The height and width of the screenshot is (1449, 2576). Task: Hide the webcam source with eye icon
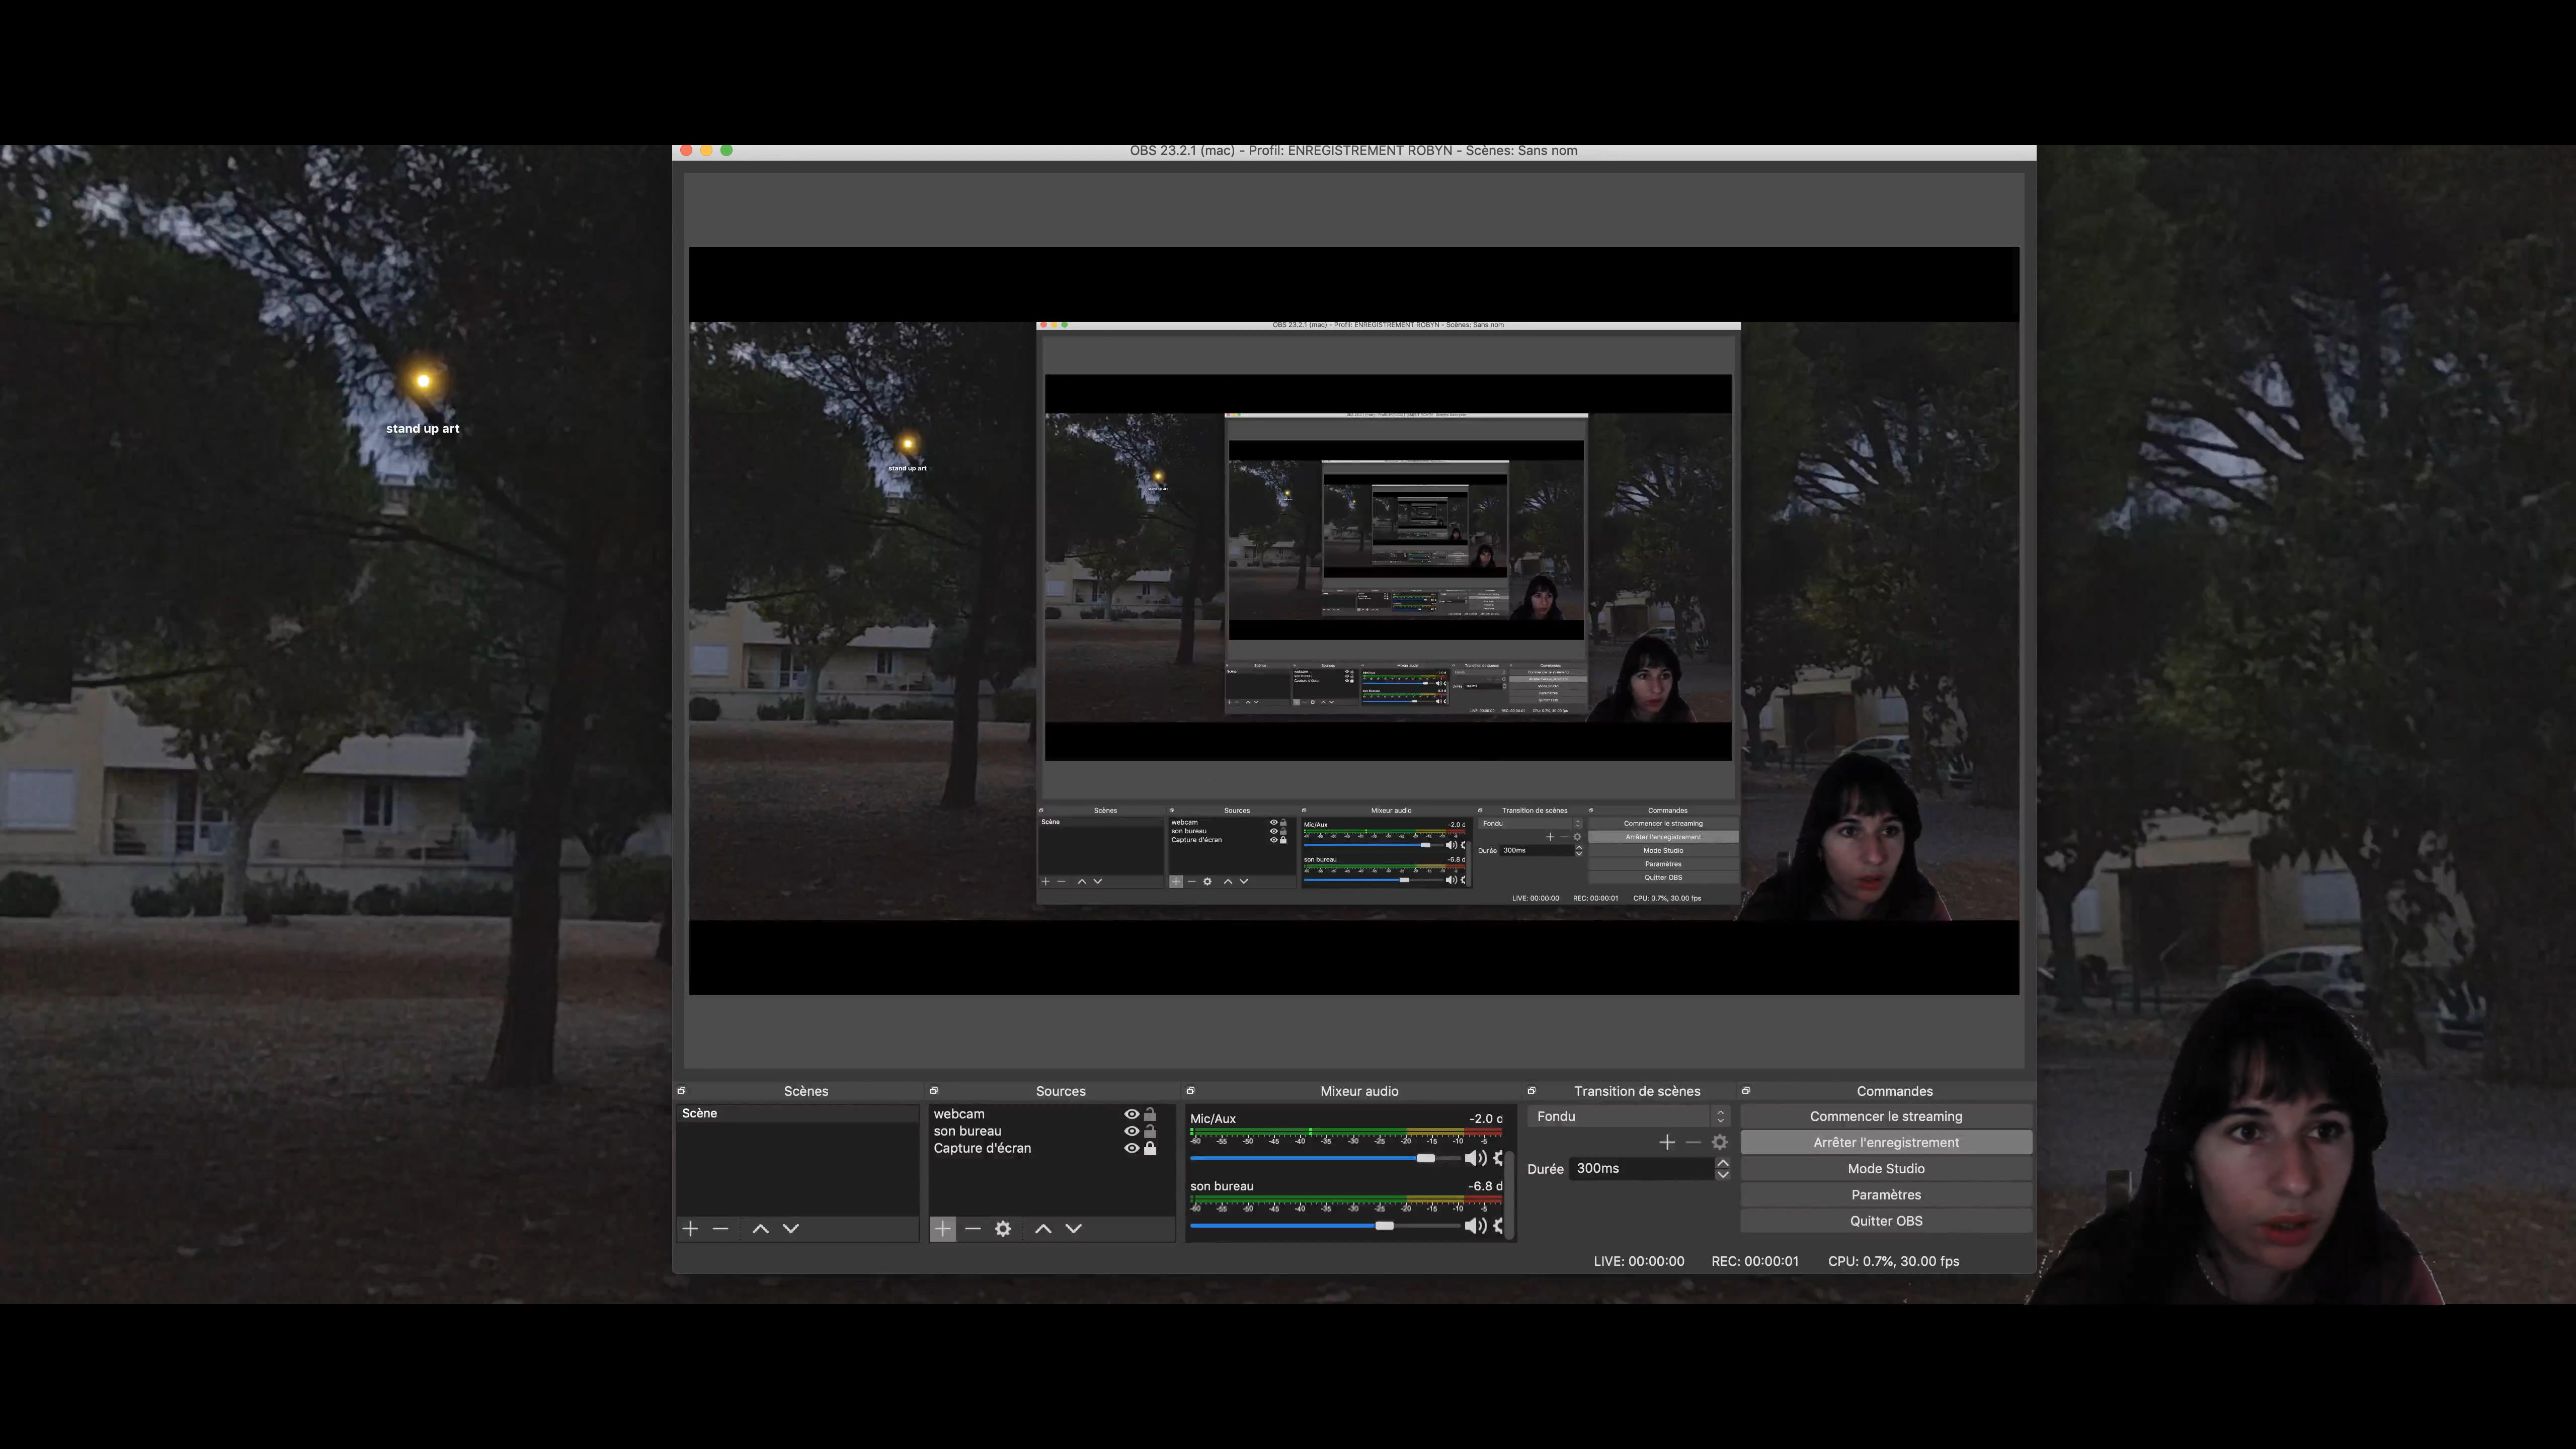pyautogui.click(x=1131, y=1114)
